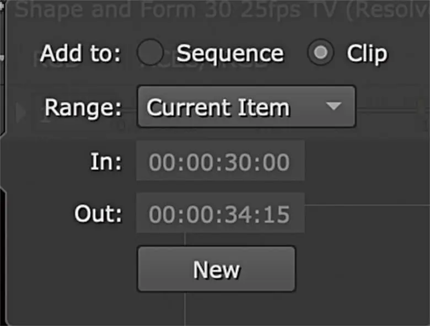
Task: Click the dimmed RGB label behind dialog
Action: 54,61
